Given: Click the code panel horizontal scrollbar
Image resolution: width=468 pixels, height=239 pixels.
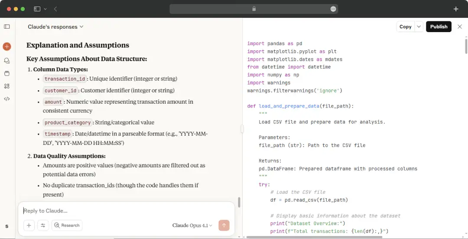Looking at the screenshot, I should tap(314, 237).
